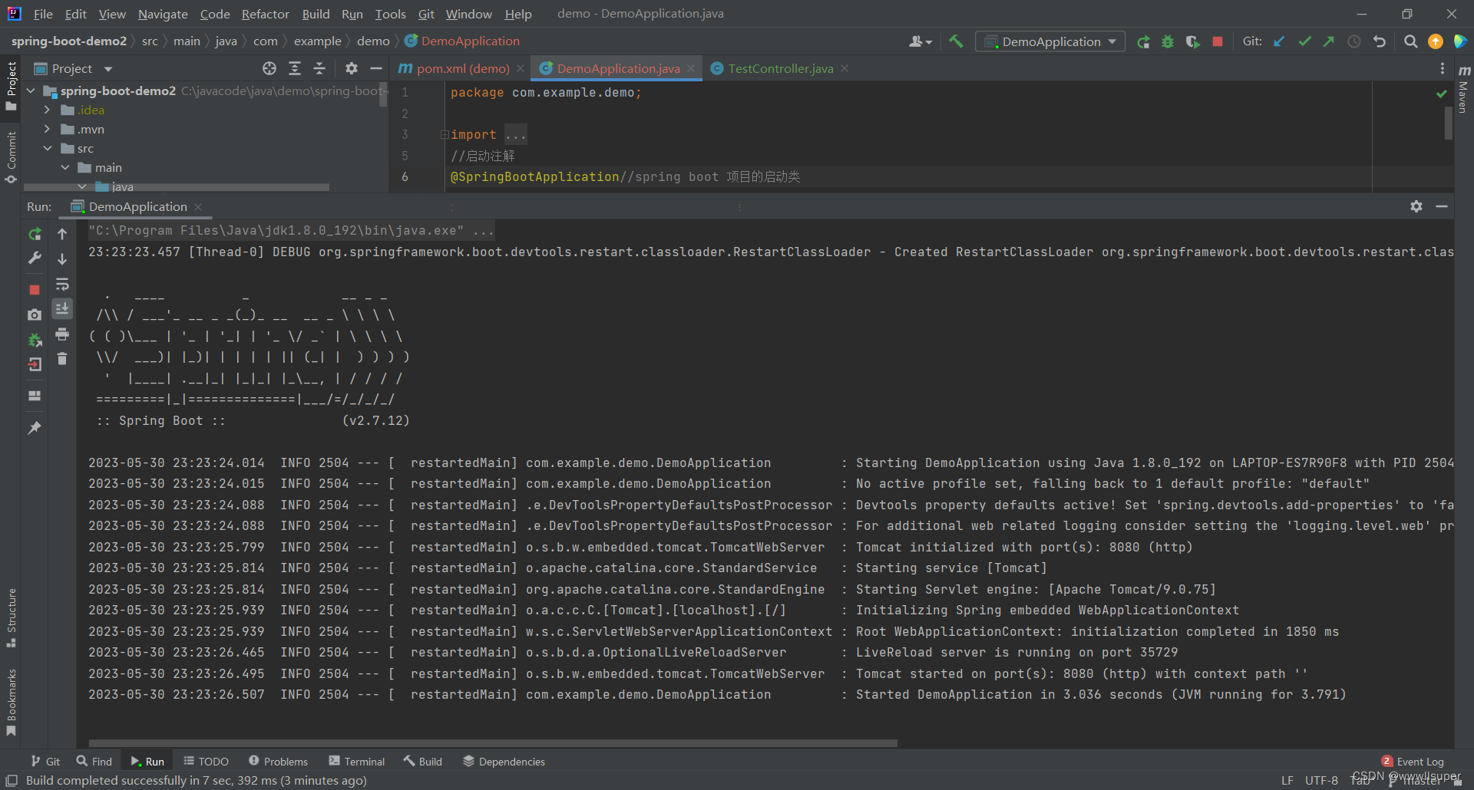Open editor tabs more options menu
The height and width of the screenshot is (790, 1474).
[1443, 68]
